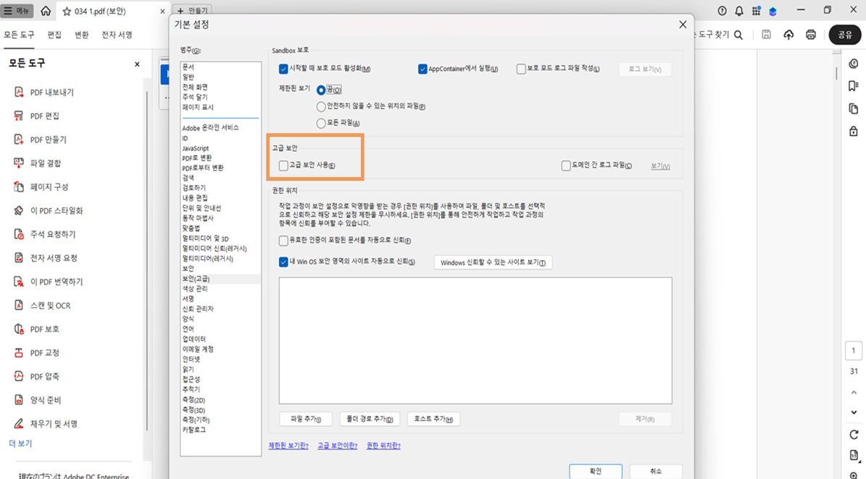The width and height of the screenshot is (866, 479).
Task: Enable 보호 모드 로그 파일 작성 checkbox
Action: click(521, 69)
